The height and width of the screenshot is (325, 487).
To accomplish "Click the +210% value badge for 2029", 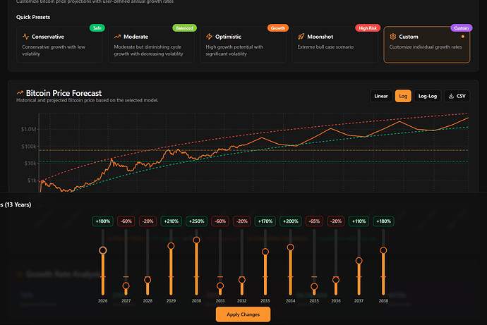I will pyautogui.click(x=171, y=221).
